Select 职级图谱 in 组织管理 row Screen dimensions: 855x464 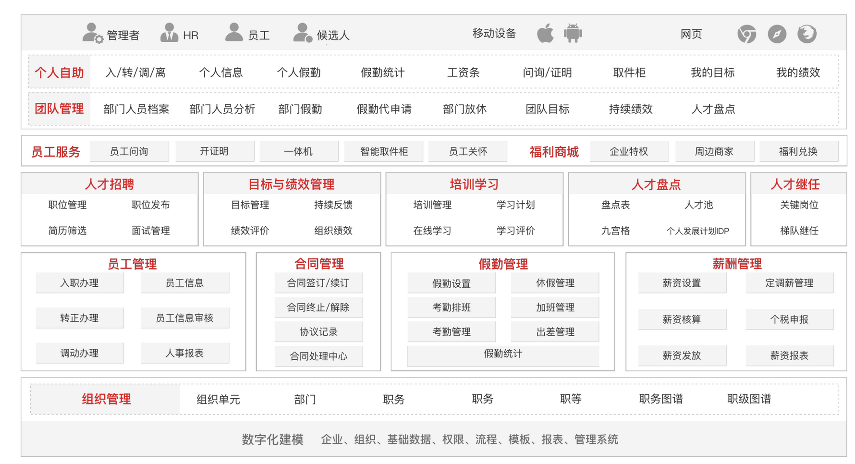click(x=749, y=399)
